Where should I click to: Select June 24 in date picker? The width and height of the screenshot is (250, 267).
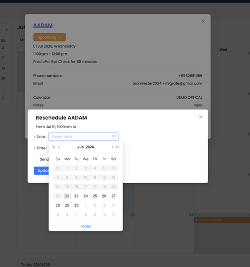[86, 196]
